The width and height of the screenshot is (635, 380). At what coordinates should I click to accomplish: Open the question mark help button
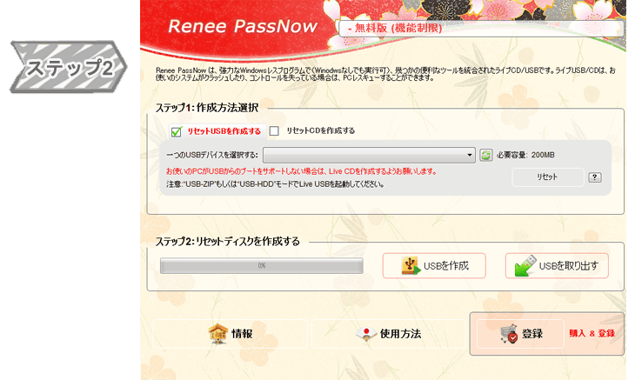click(x=594, y=177)
